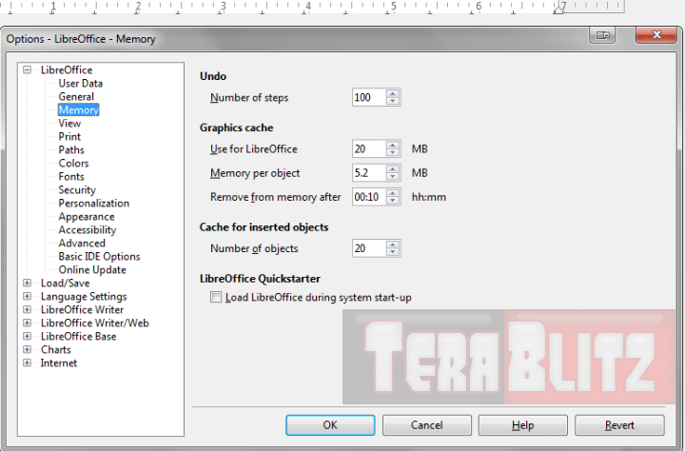Select User Data in options tree
685x451 pixels.
click(x=80, y=84)
